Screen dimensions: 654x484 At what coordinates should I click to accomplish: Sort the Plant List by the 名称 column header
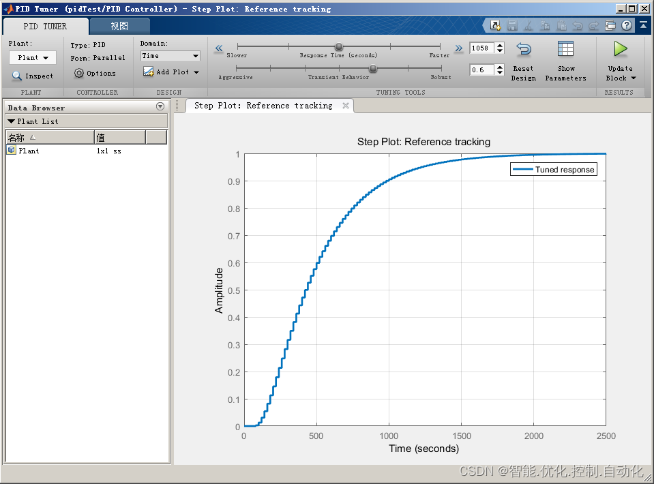[x=50, y=137]
